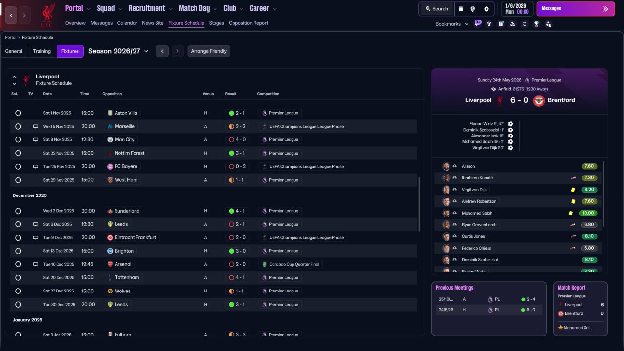Click the Brentford crest in match panel
Viewport: 624px width, 351px height.
tap(539, 100)
